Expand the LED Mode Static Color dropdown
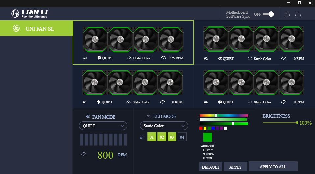 click(164, 126)
